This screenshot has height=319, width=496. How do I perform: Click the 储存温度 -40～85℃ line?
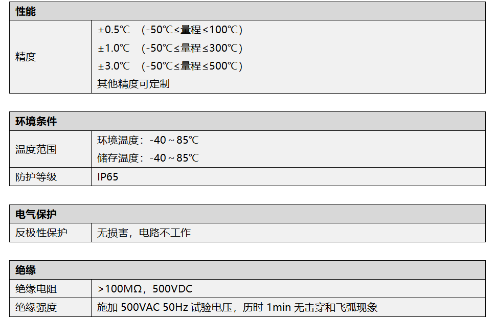click(x=148, y=158)
